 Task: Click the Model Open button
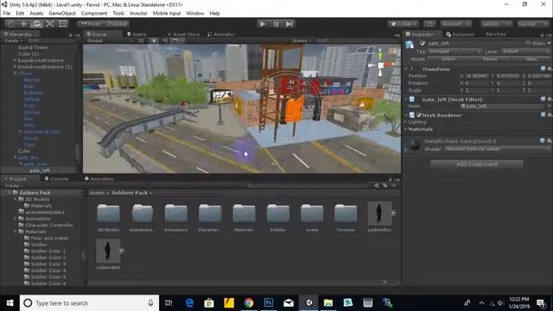click(531, 59)
